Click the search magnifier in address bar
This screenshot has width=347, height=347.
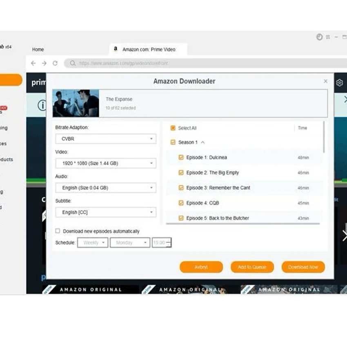[73, 63]
